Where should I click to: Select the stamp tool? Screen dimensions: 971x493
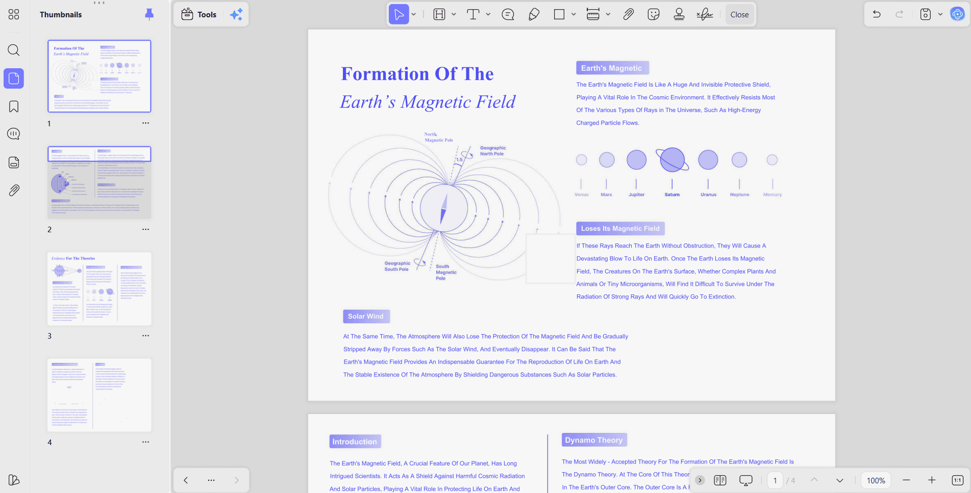click(x=679, y=14)
